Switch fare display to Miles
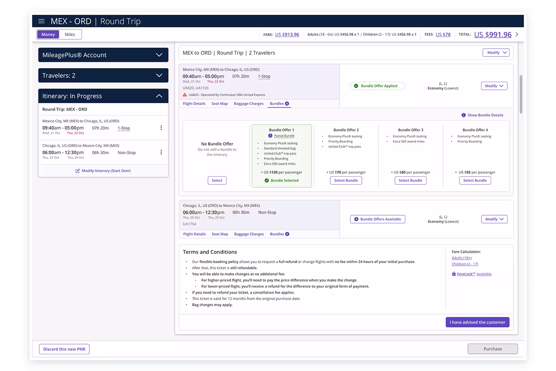556x371 pixels. (x=69, y=34)
